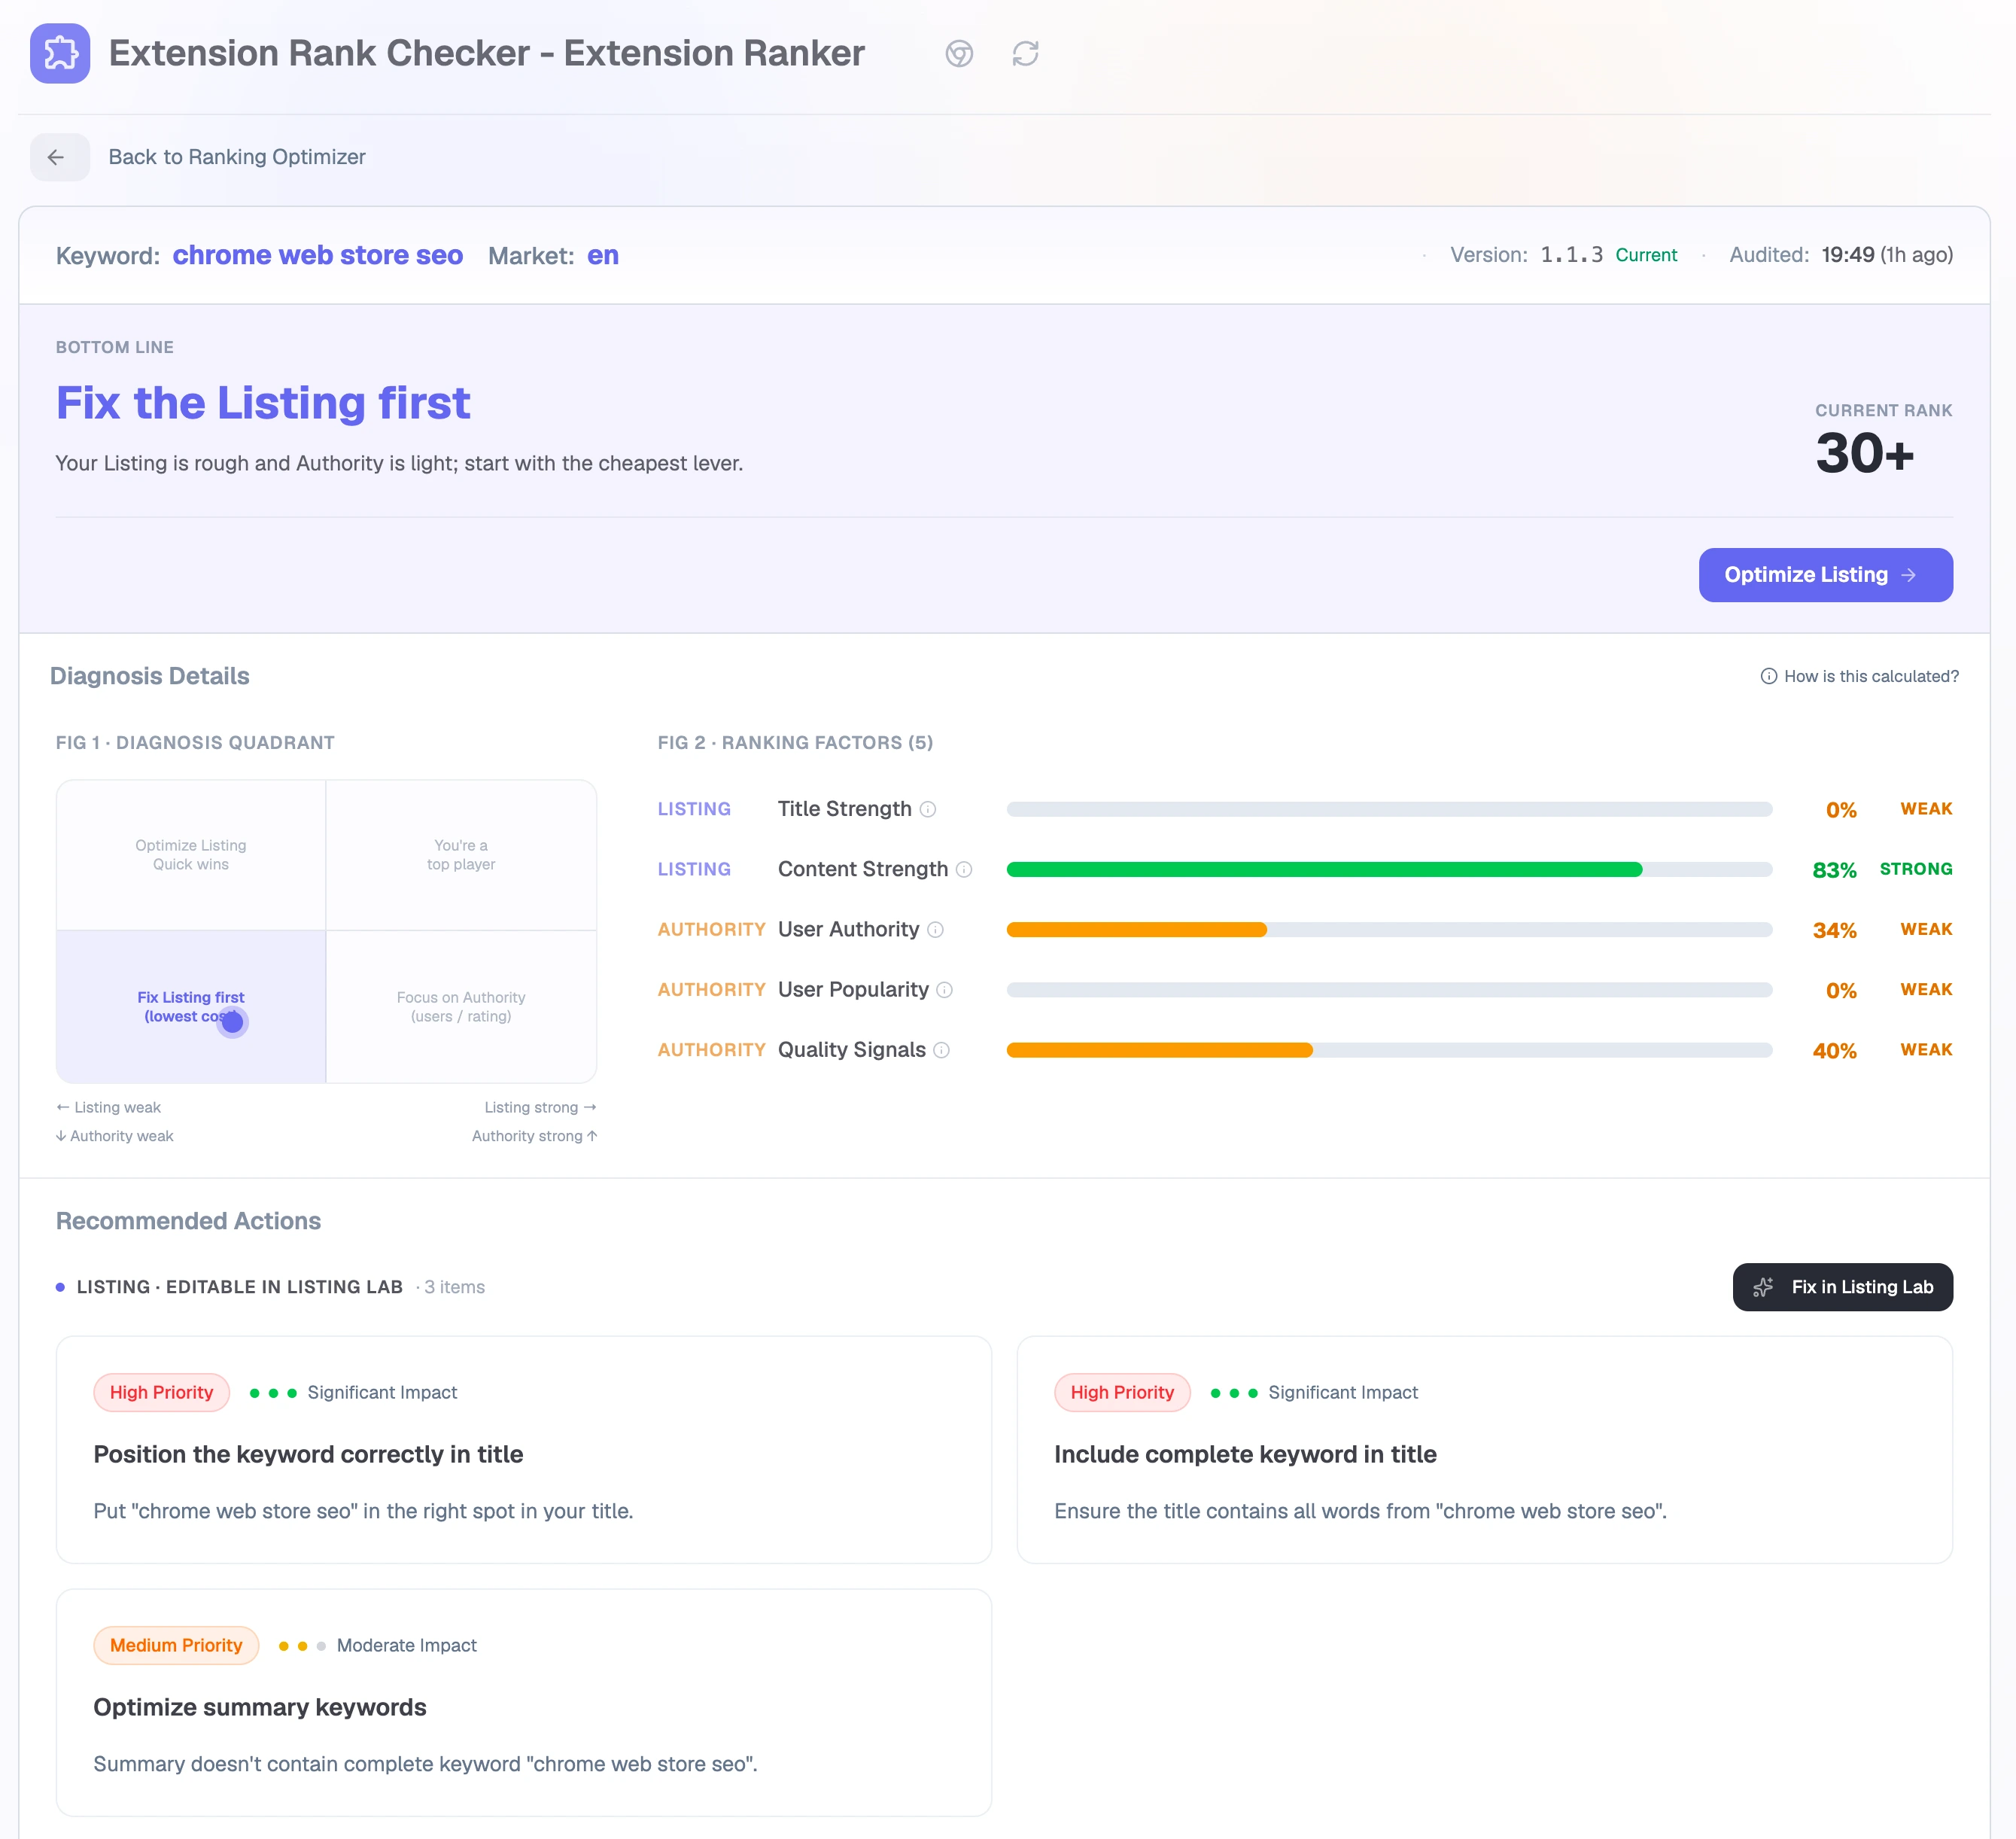This screenshot has width=2016, height=1839.
Task: Click the 'Current' version label
Action: pos(1646,255)
